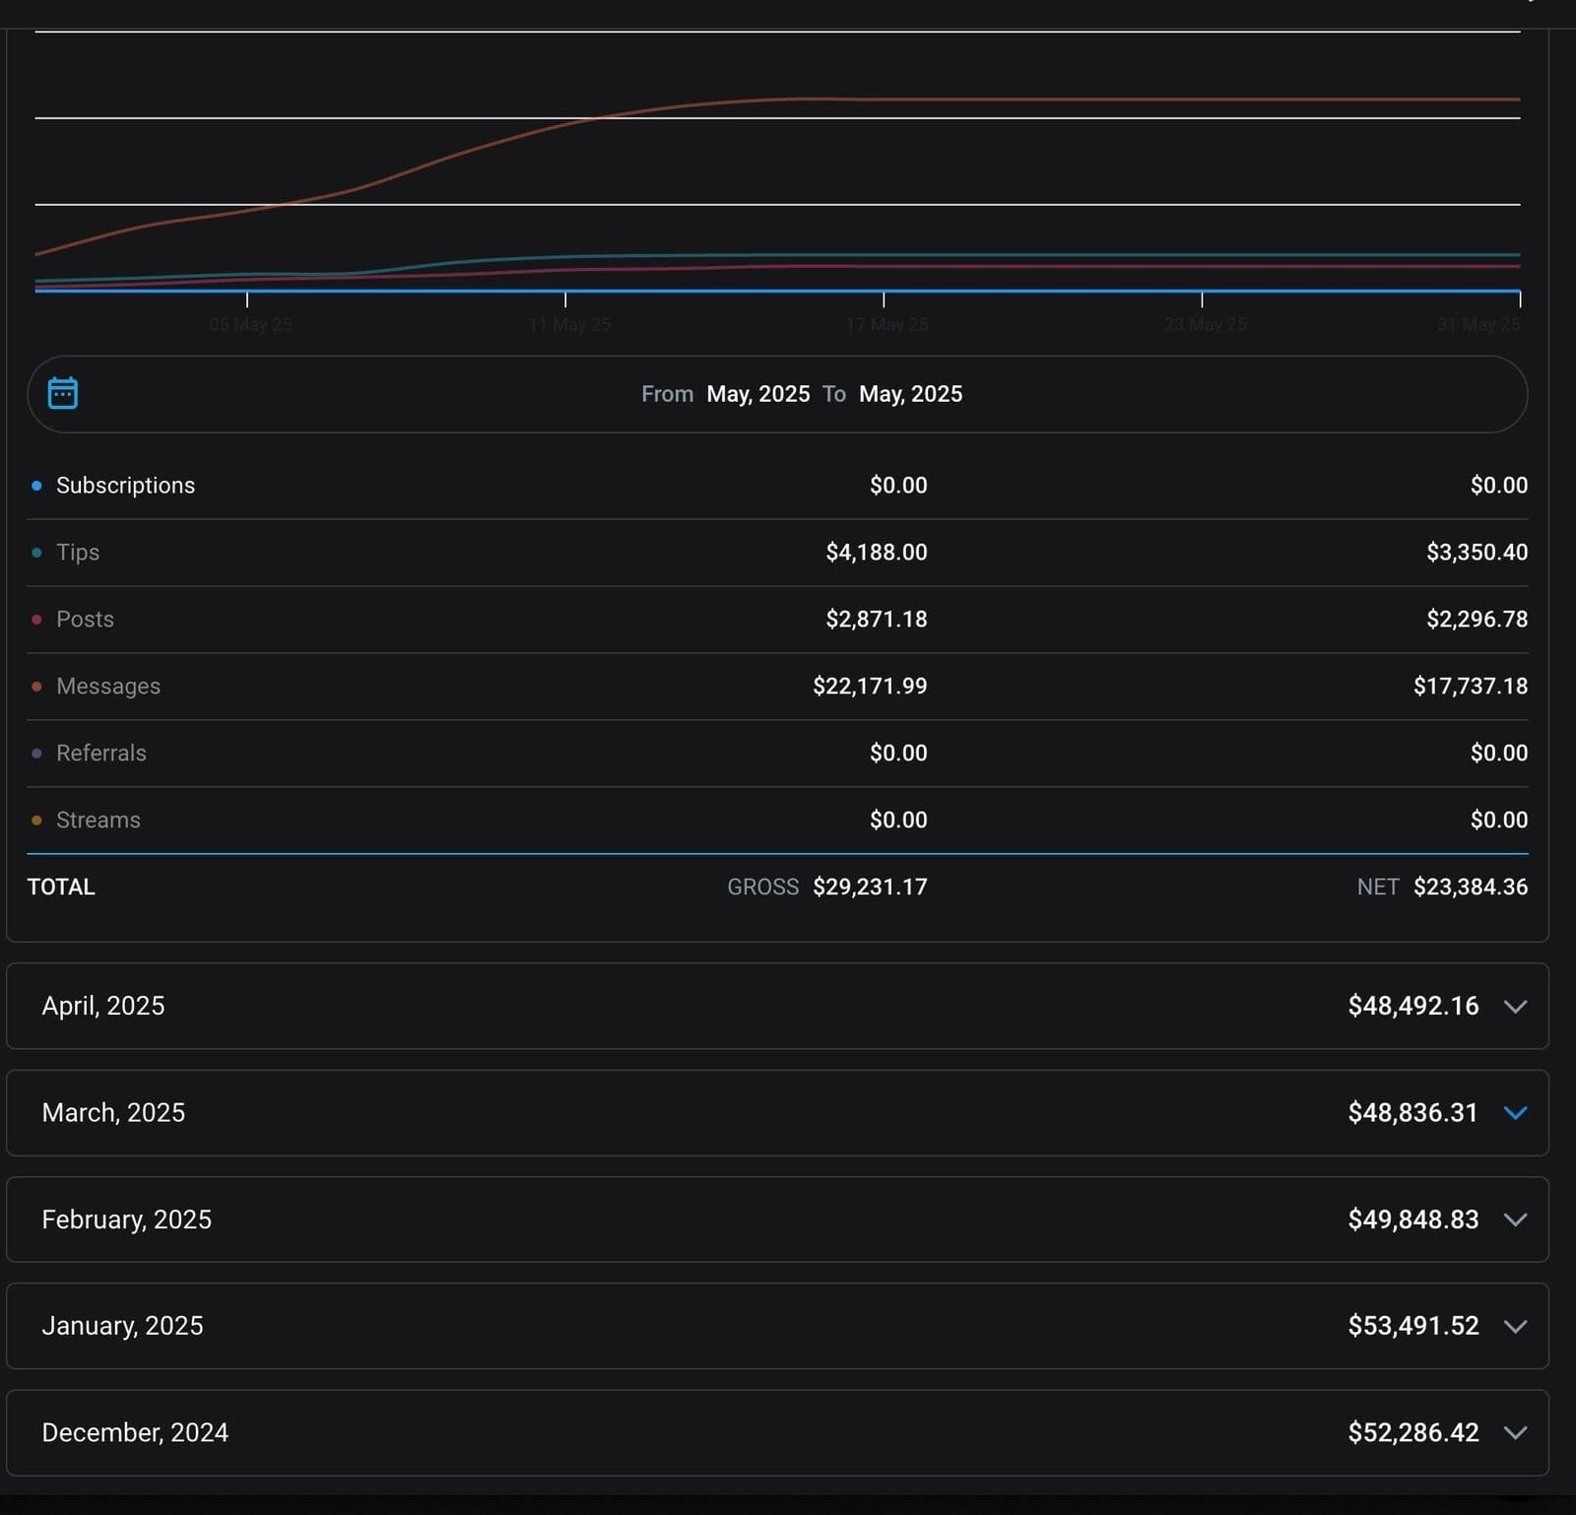
Task: Click the 23 May 25 axis label
Action: tap(1205, 324)
